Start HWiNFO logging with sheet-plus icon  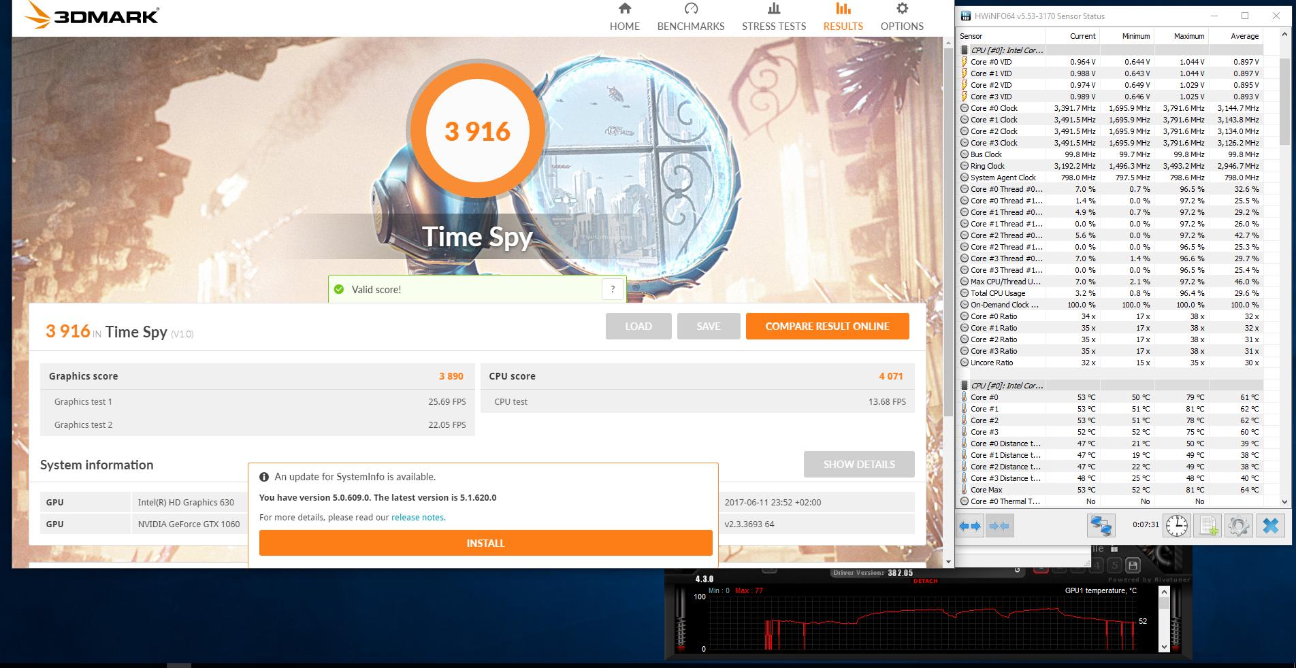click(x=1208, y=526)
